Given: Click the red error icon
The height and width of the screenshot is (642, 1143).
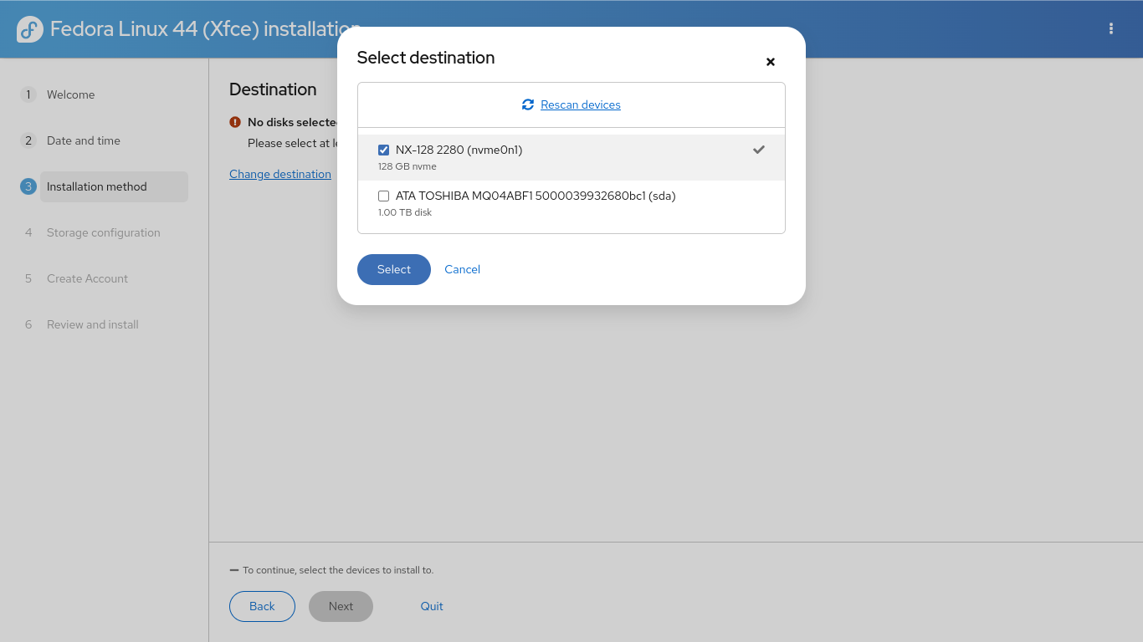Looking at the screenshot, I should (235, 122).
